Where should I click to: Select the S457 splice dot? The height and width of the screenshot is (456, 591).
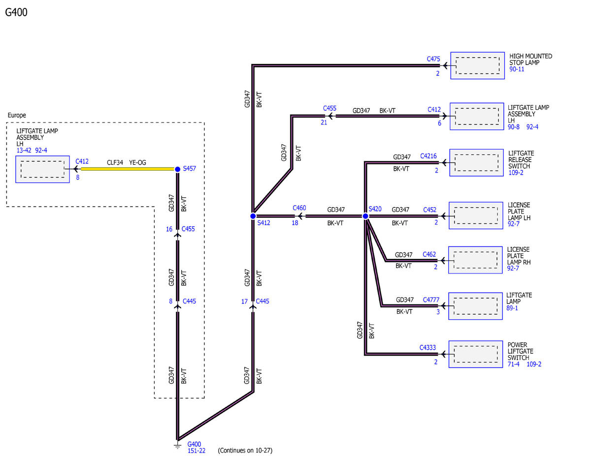[x=177, y=169]
